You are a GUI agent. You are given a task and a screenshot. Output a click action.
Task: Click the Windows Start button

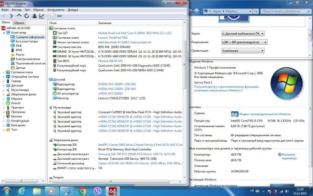6,191
